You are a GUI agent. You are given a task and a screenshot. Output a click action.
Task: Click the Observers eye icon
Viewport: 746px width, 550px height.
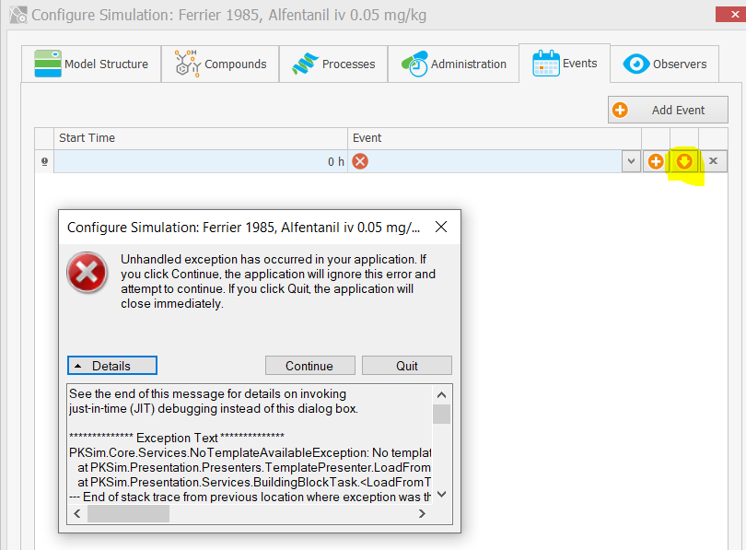(x=635, y=63)
